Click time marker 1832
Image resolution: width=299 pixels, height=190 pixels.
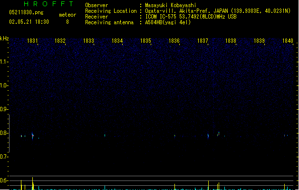point(60,41)
